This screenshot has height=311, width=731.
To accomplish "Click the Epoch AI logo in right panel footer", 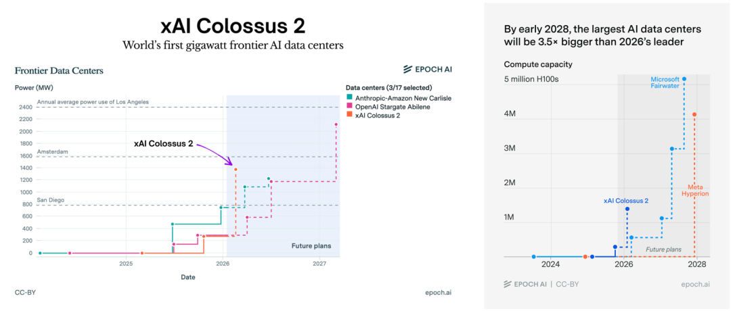I will [527, 285].
